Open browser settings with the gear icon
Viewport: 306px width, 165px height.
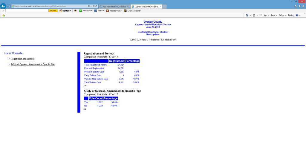coord(304,6)
